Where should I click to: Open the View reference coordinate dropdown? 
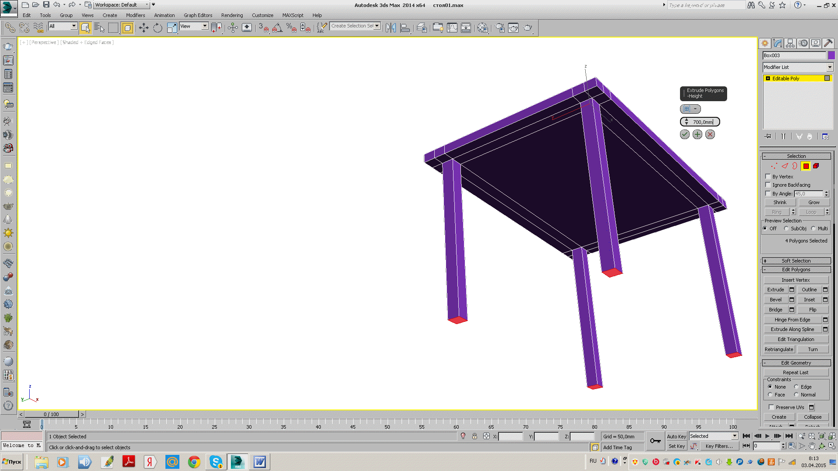pos(205,26)
